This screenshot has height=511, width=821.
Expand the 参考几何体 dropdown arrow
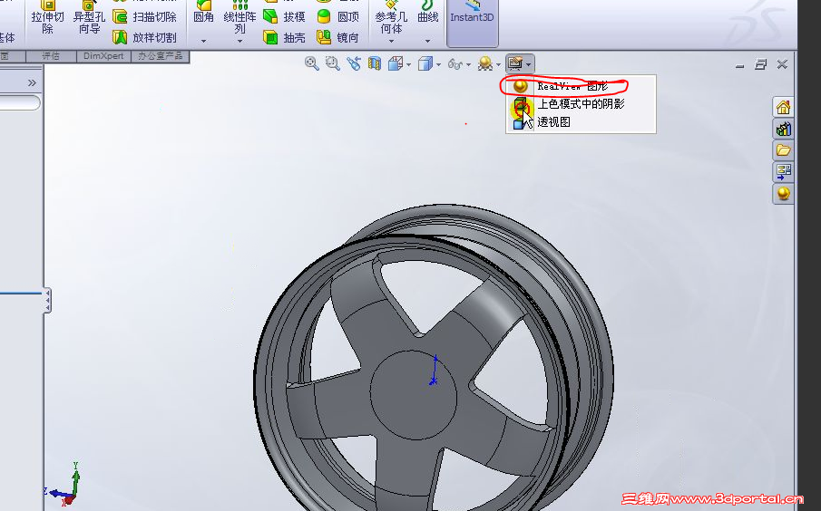click(x=391, y=41)
